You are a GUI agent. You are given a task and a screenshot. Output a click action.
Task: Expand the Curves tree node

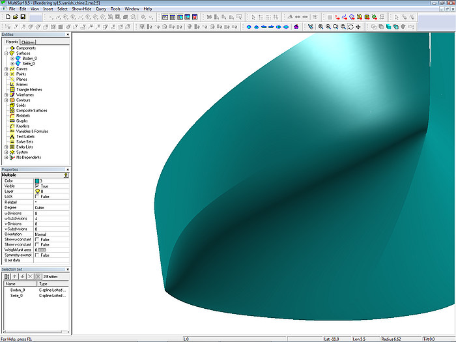click(x=6, y=68)
